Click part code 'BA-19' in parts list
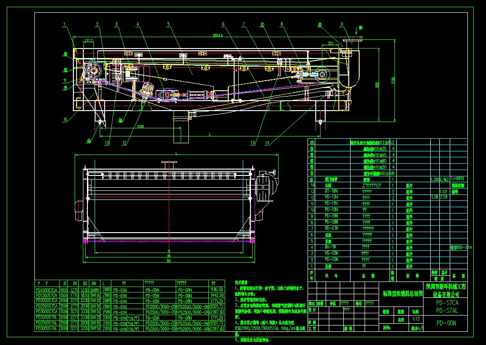Screen dimensions: 486x345 tap(330, 247)
